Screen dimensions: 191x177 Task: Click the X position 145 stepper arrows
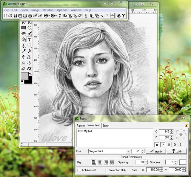[172, 131]
